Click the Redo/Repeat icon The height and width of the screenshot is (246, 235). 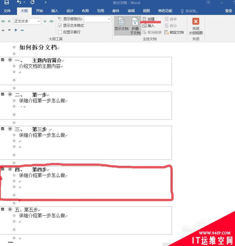[x=33, y=2]
